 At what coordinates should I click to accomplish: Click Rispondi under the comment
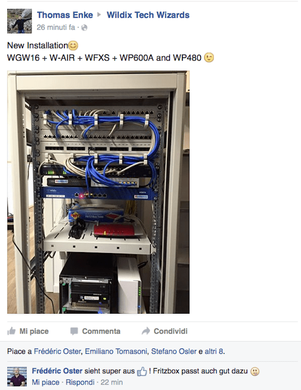(80, 382)
